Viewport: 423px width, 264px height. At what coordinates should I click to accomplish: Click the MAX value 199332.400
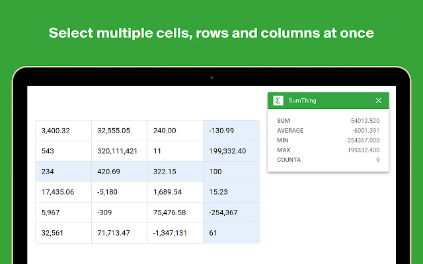363,150
